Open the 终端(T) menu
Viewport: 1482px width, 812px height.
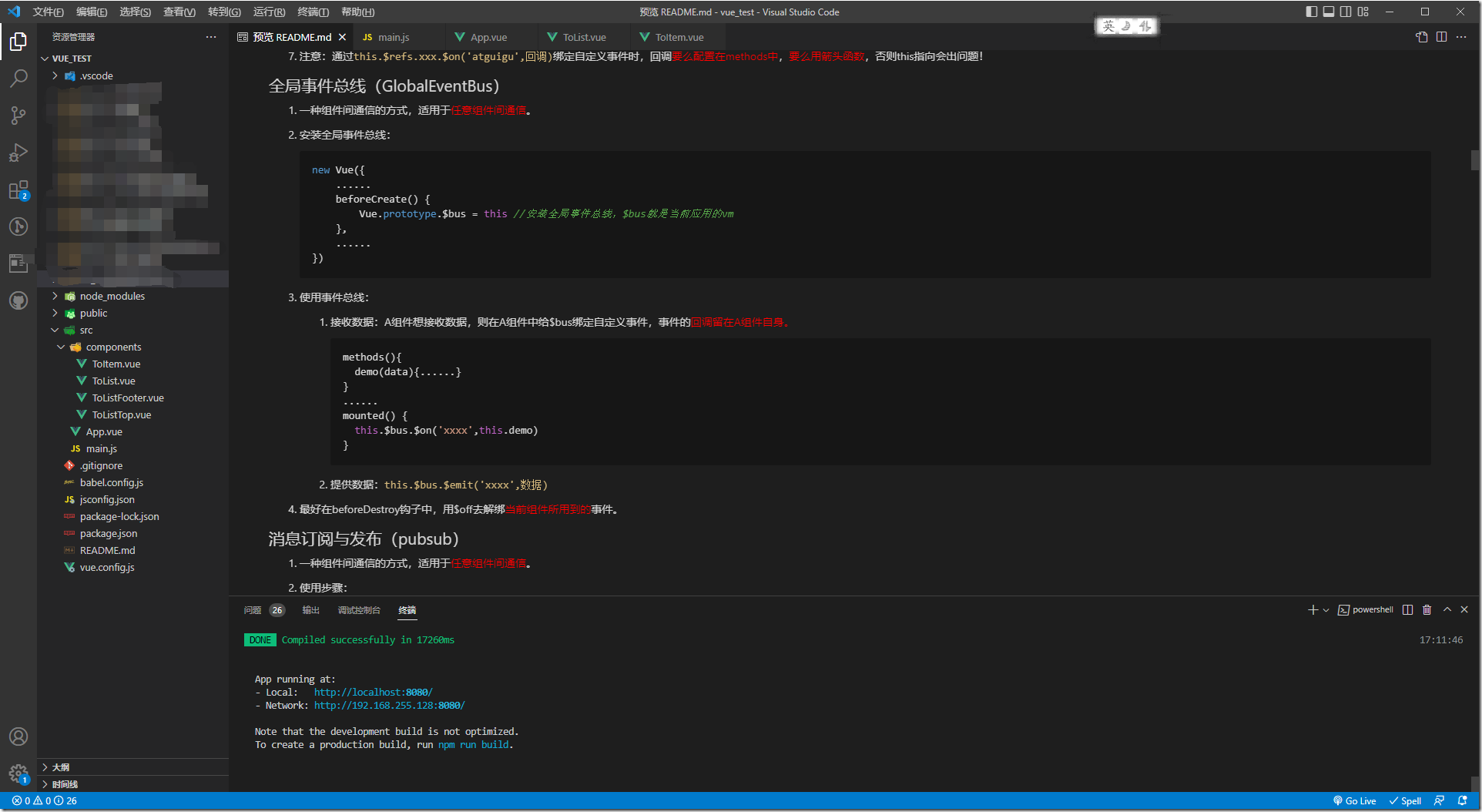[313, 12]
